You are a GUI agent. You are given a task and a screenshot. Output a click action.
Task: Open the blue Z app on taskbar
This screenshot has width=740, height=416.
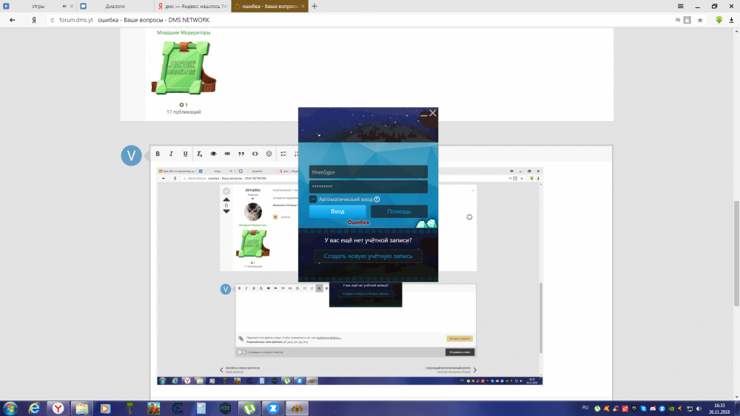(x=273, y=409)
